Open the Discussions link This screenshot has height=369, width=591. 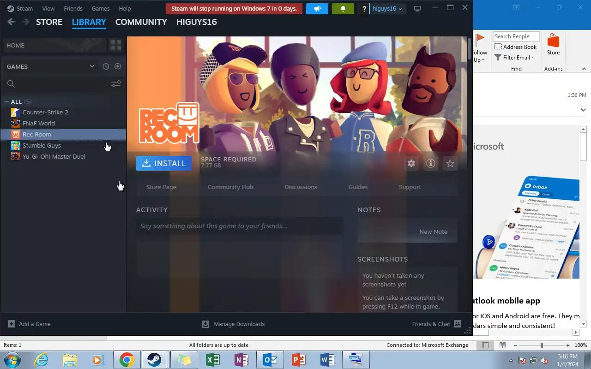(x=301, y=187)
